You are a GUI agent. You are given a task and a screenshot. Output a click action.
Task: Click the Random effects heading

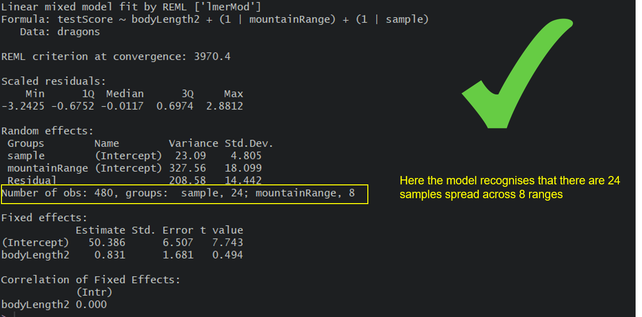pyautogui.click(x=47, y=131)
